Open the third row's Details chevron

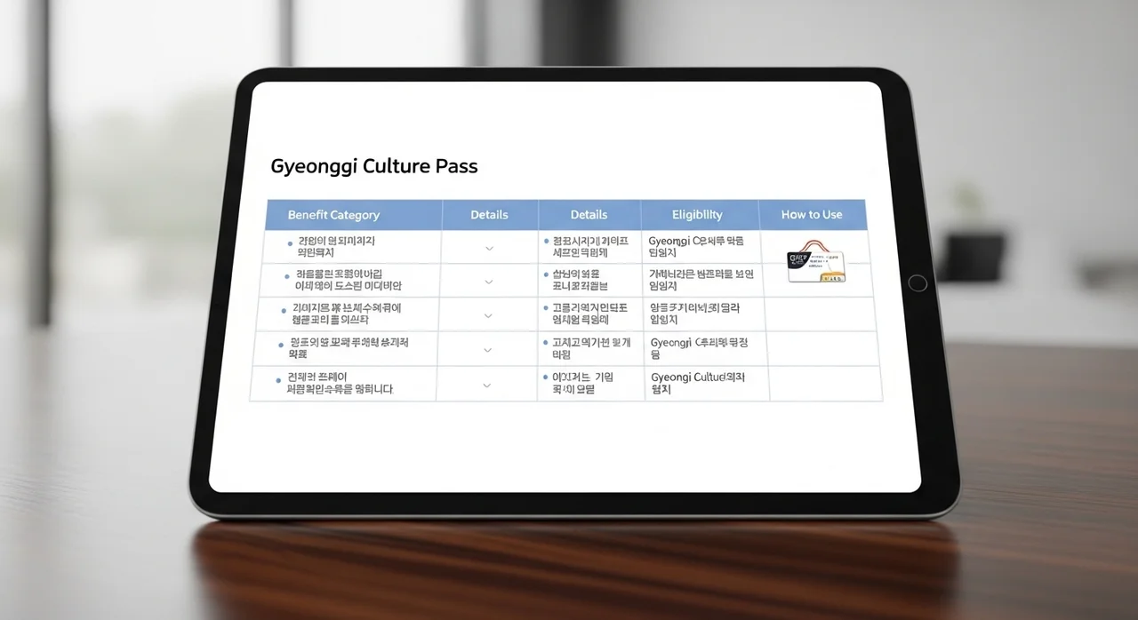click(488, 315)
